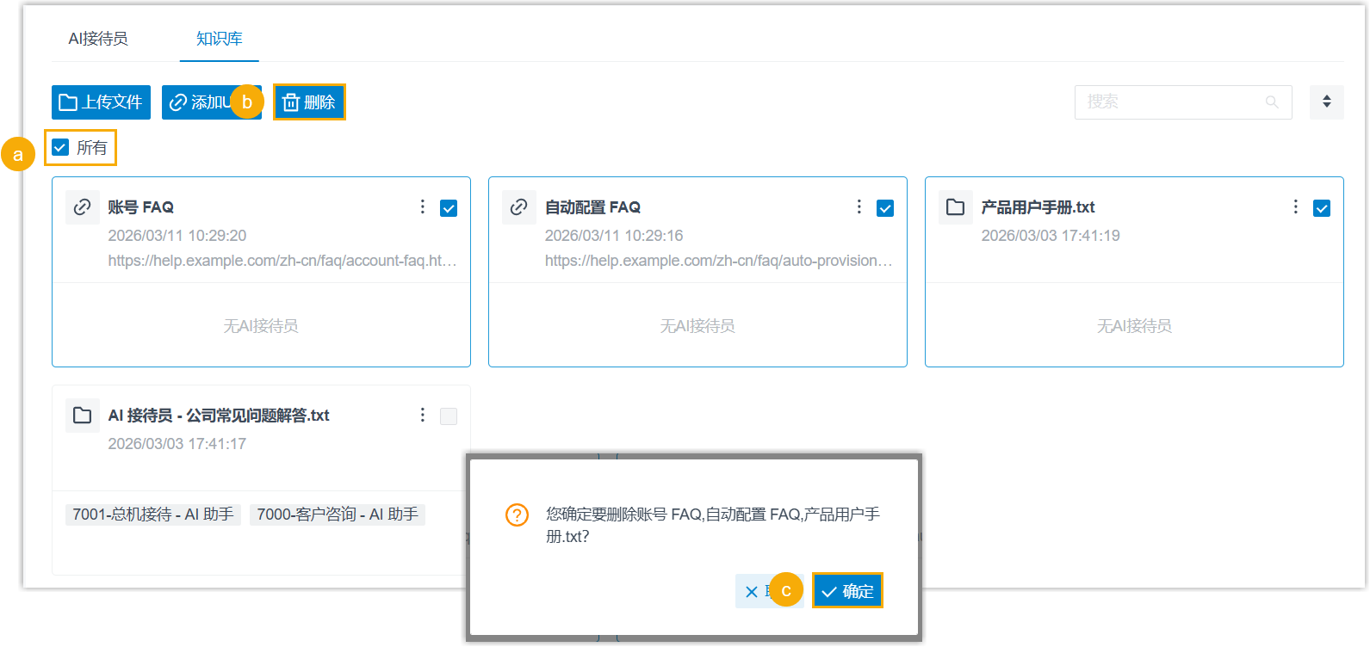Viewport: 1370px width, 647px height.
Task: Uncheck the 所有 select-all checkbox
Action: point(60,148)
